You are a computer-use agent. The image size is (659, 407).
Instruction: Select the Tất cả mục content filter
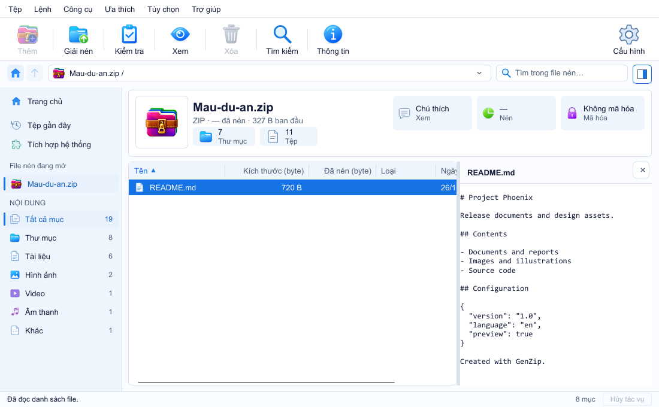point(61,219)
